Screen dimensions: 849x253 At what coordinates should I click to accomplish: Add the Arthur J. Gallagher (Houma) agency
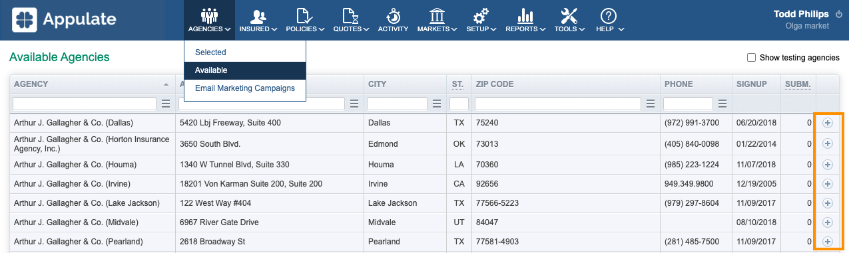click(x=828, y=164)
